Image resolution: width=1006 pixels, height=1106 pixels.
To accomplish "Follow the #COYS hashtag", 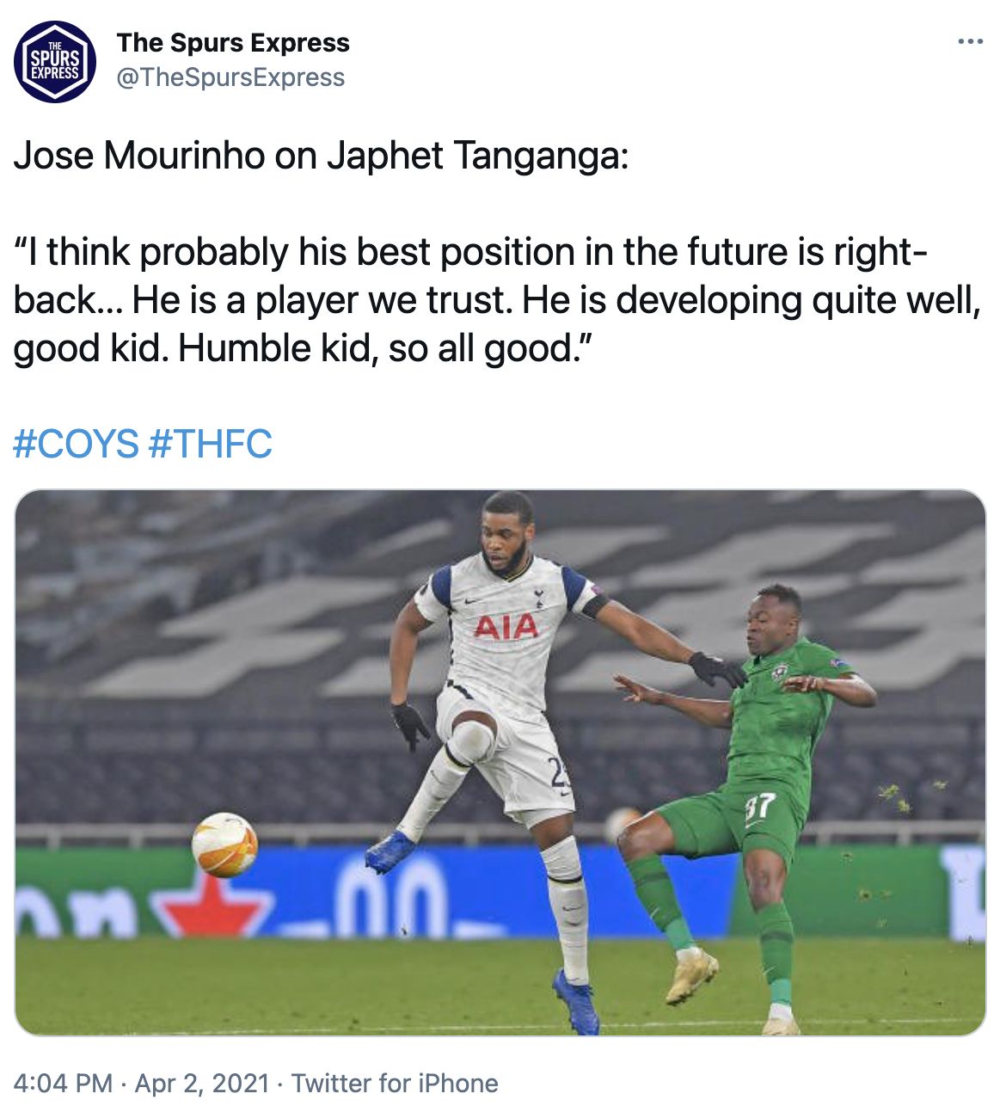I will pos(77,445).
